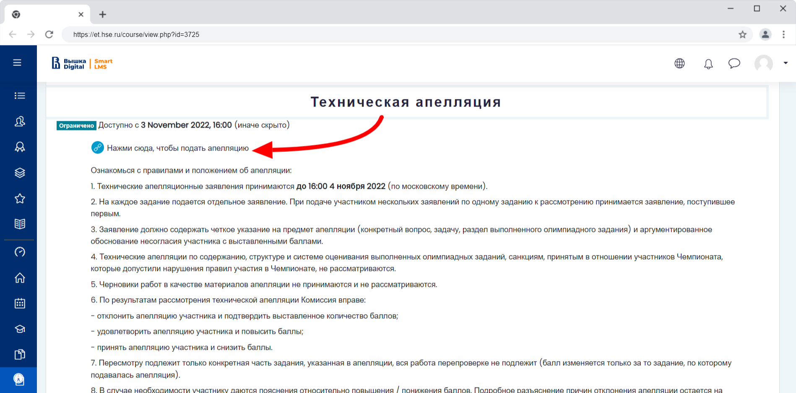The image size is (796, 393).
Task: Change language using the globe icon
Action: [679, 64]
